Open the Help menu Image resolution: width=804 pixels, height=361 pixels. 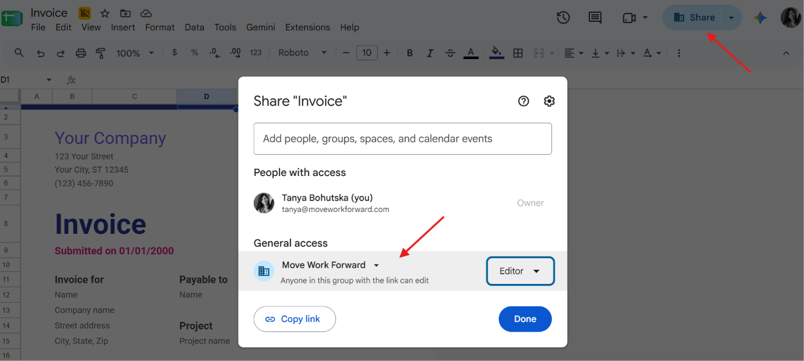pos(349,27)
